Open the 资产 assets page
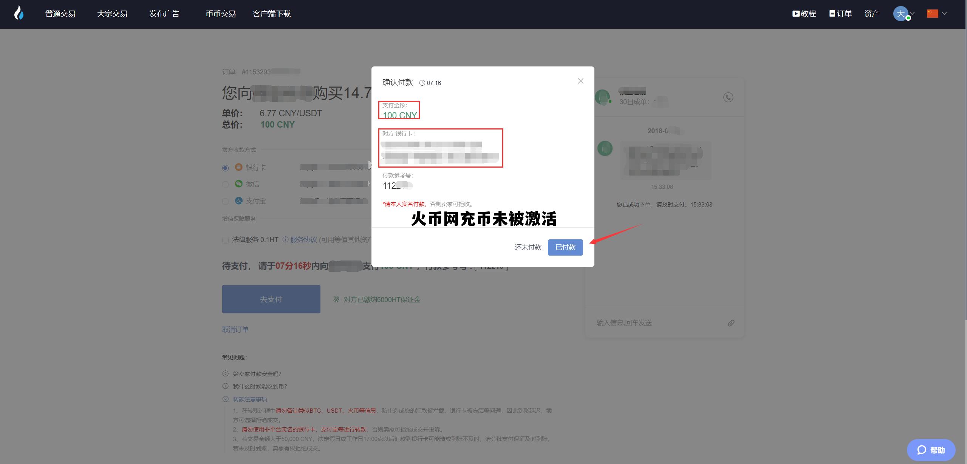 click(x=872, y=14)
